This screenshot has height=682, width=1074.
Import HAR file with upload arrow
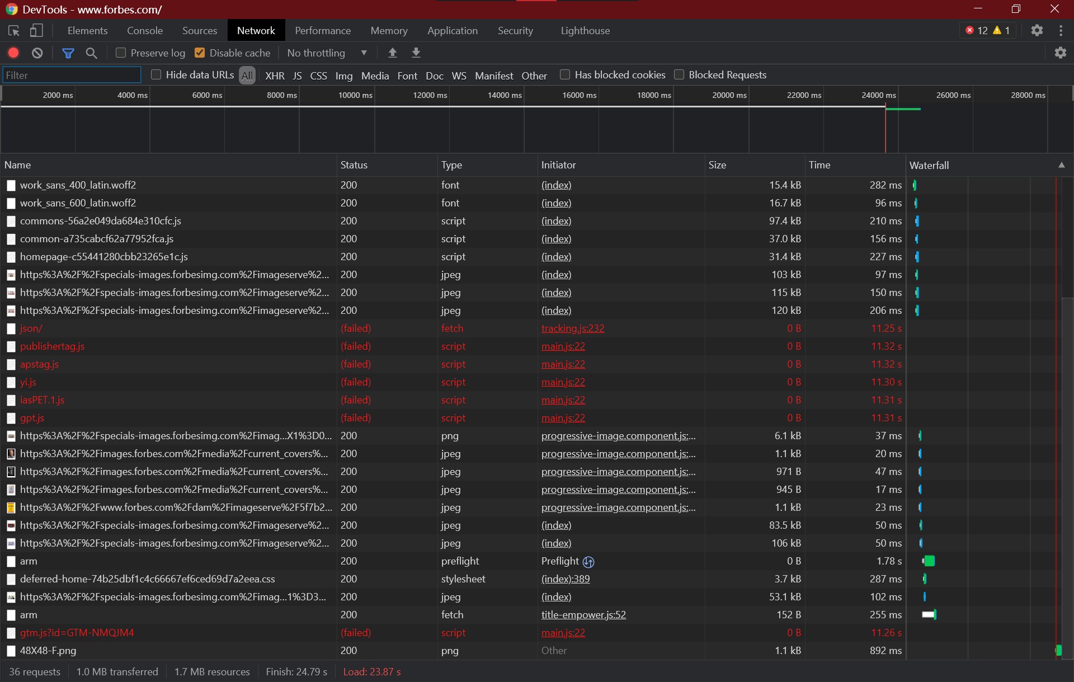click(393, 53)
